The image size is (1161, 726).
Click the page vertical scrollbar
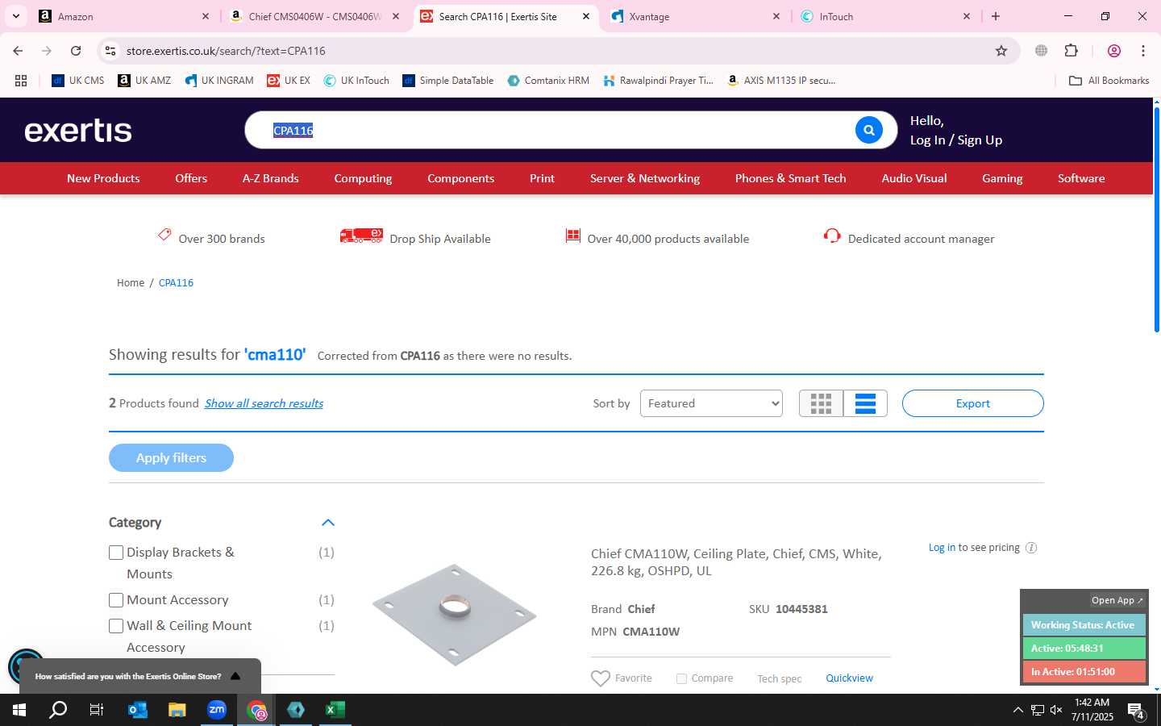1156,218
